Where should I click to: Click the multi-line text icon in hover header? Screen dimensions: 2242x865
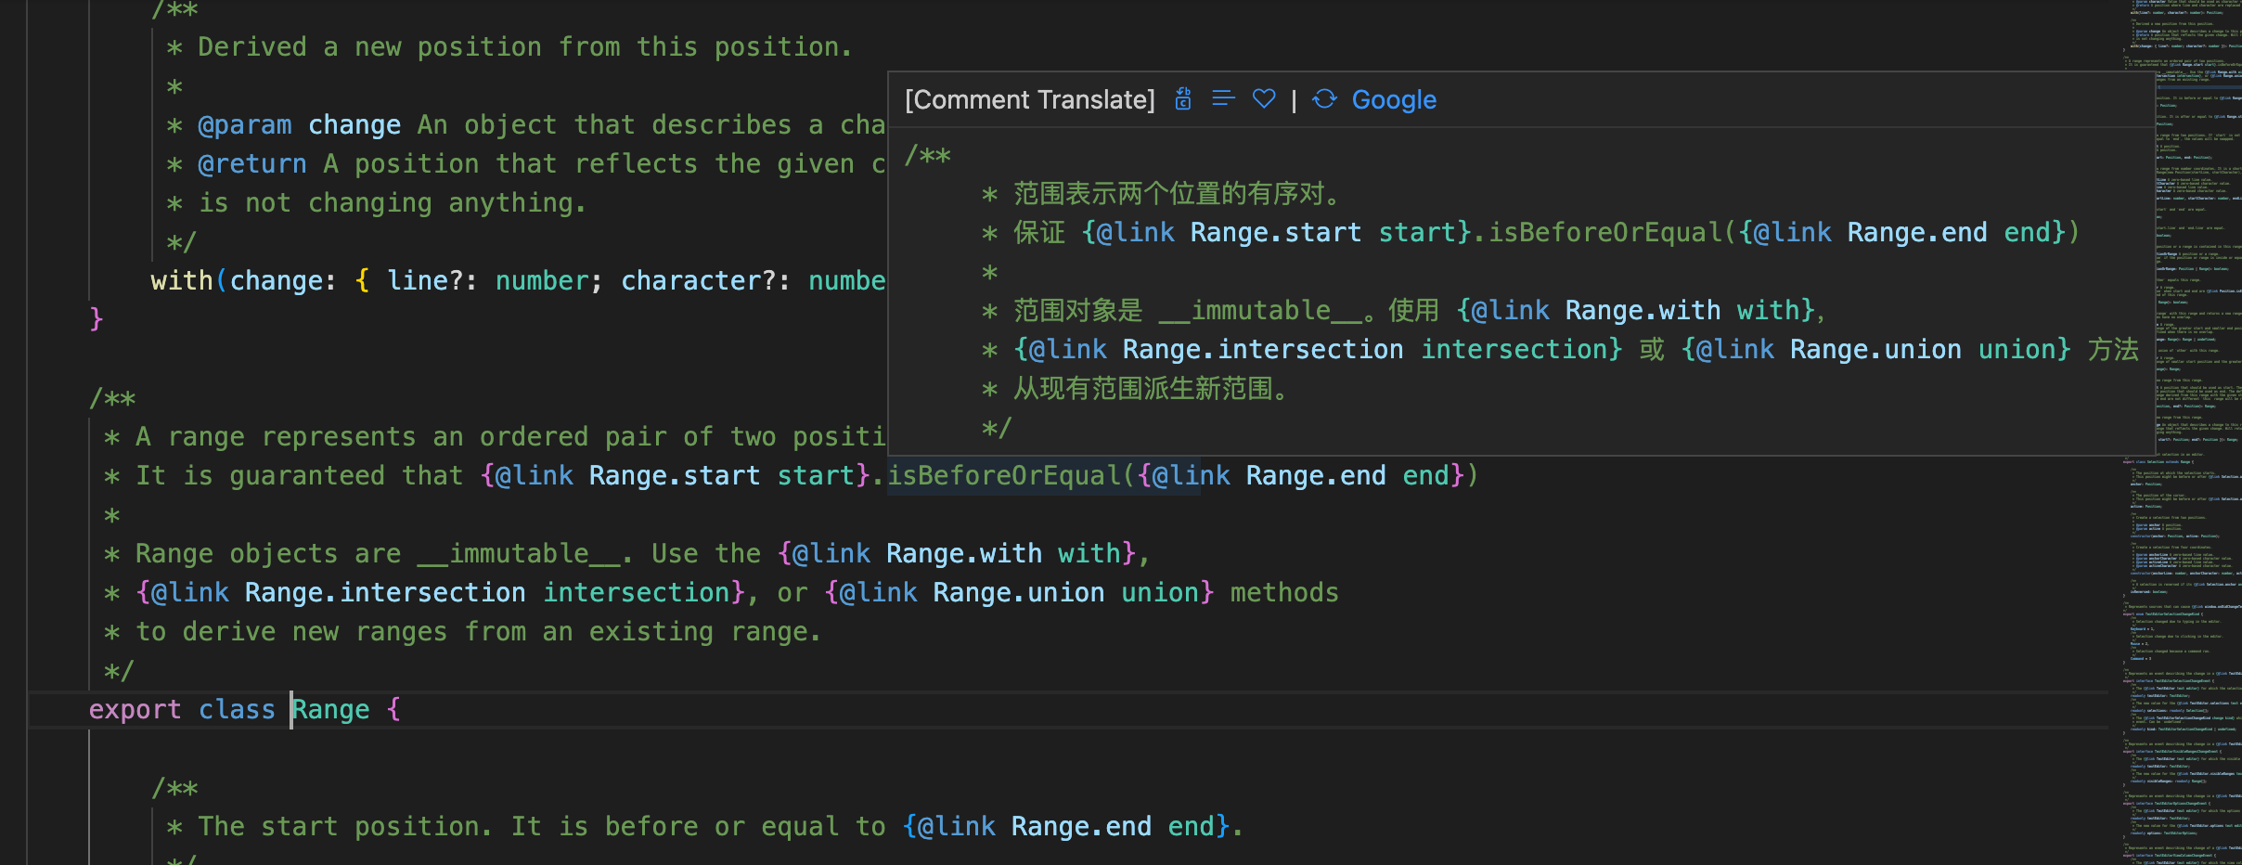tap(1224, 98)
